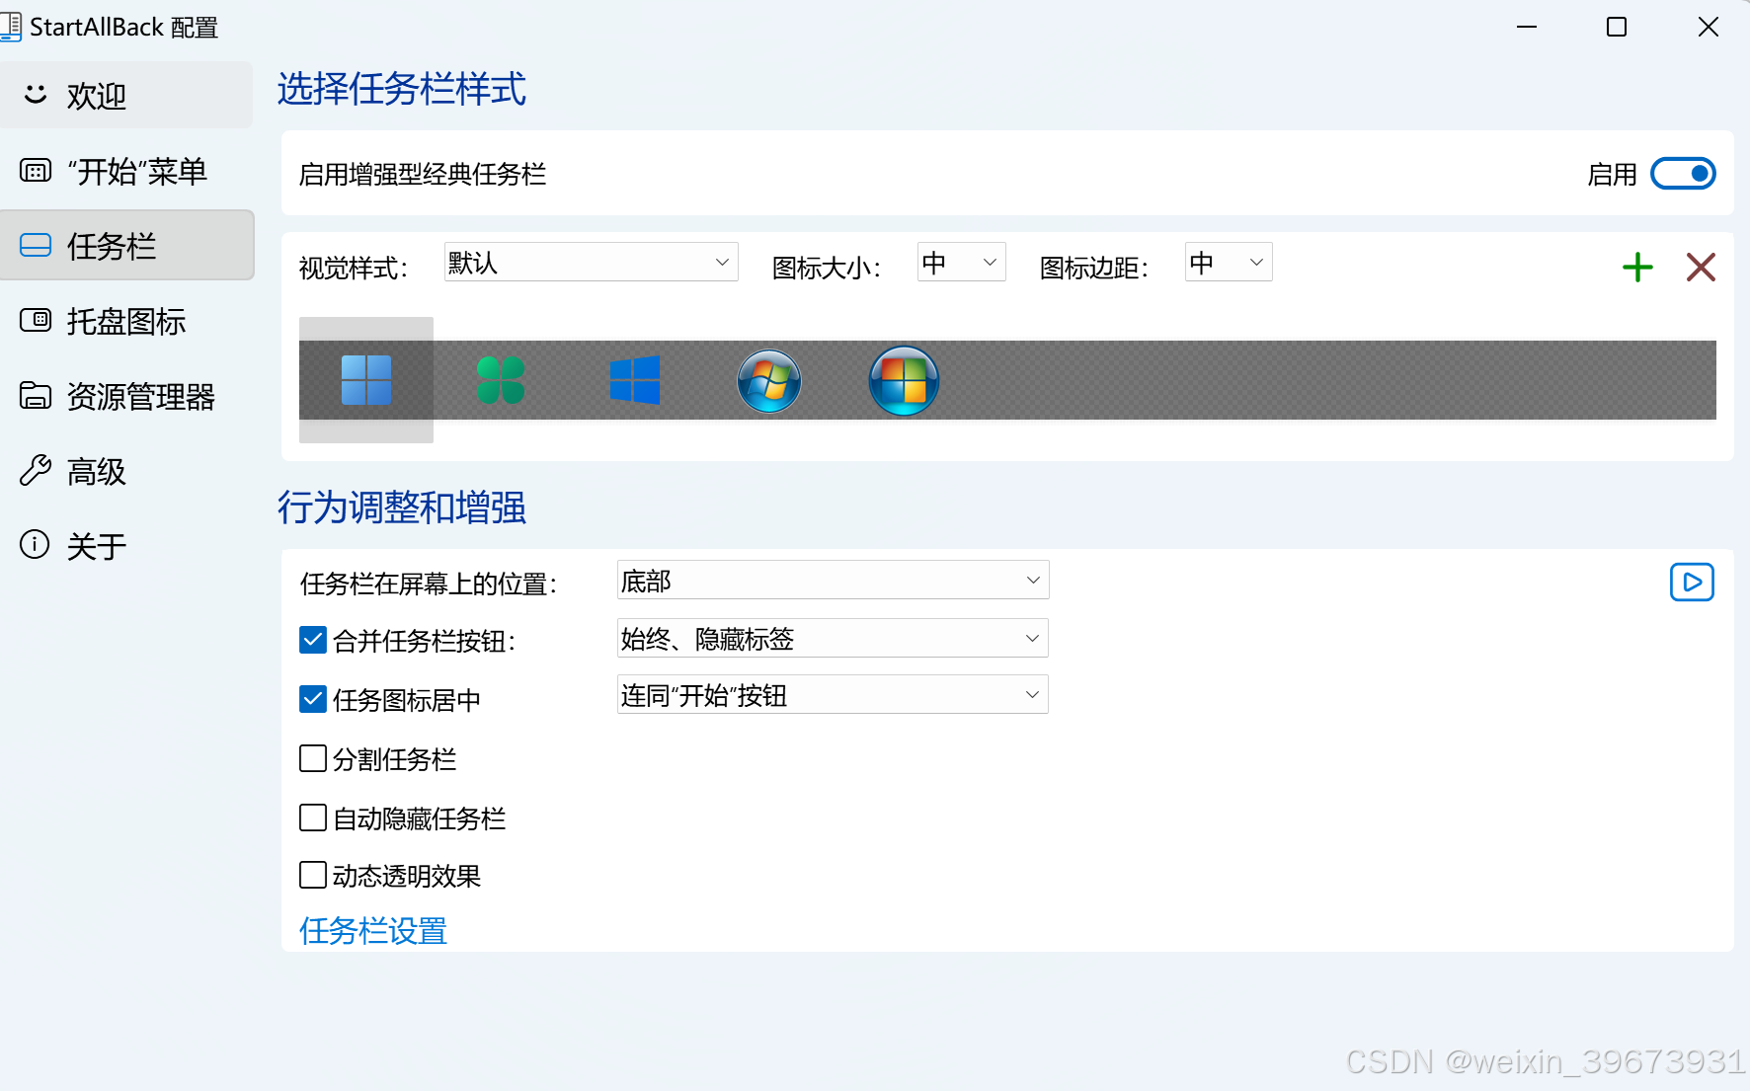Viewport: 1750px width, 1091px height.
Task: Click the 视觉样式 label
Action: (353, 268)
